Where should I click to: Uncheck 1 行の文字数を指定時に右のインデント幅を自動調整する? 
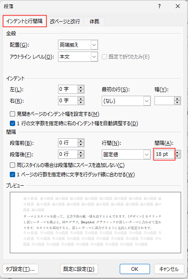(12, 123)
